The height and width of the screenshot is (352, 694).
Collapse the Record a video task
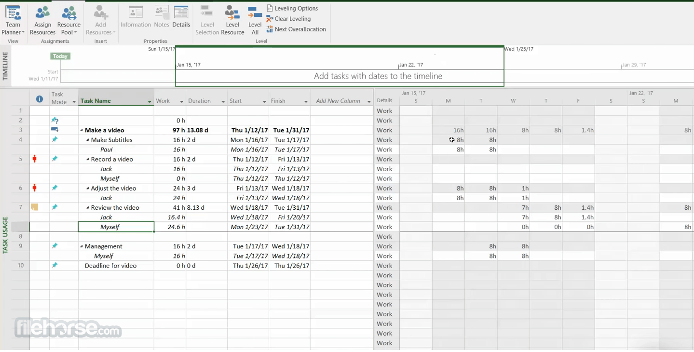88,159
